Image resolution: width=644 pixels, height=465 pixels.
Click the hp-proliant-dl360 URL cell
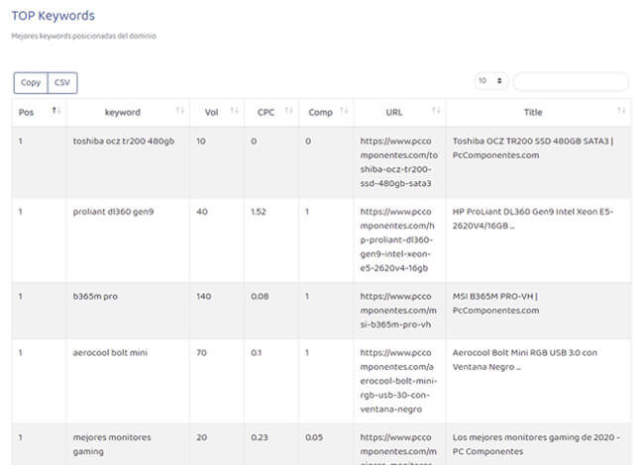click(x=397, y=239)
